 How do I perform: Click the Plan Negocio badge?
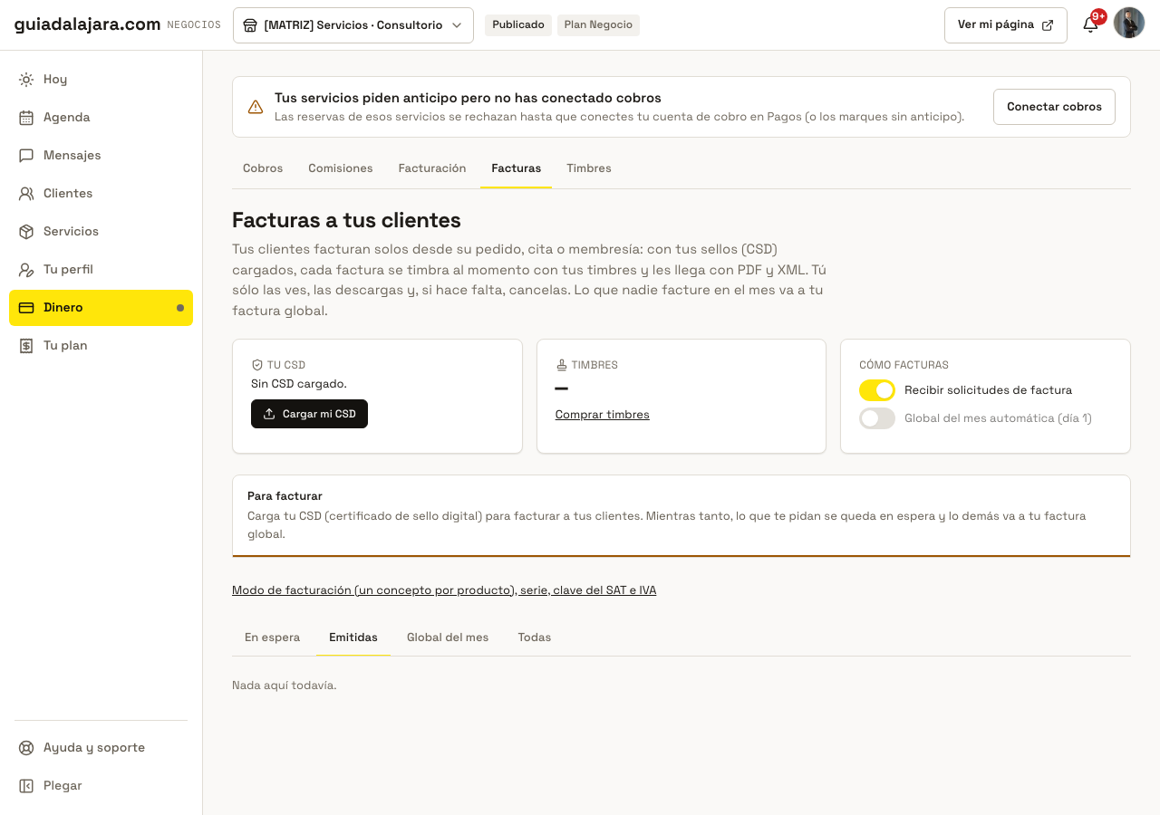(x=598, y=25)
